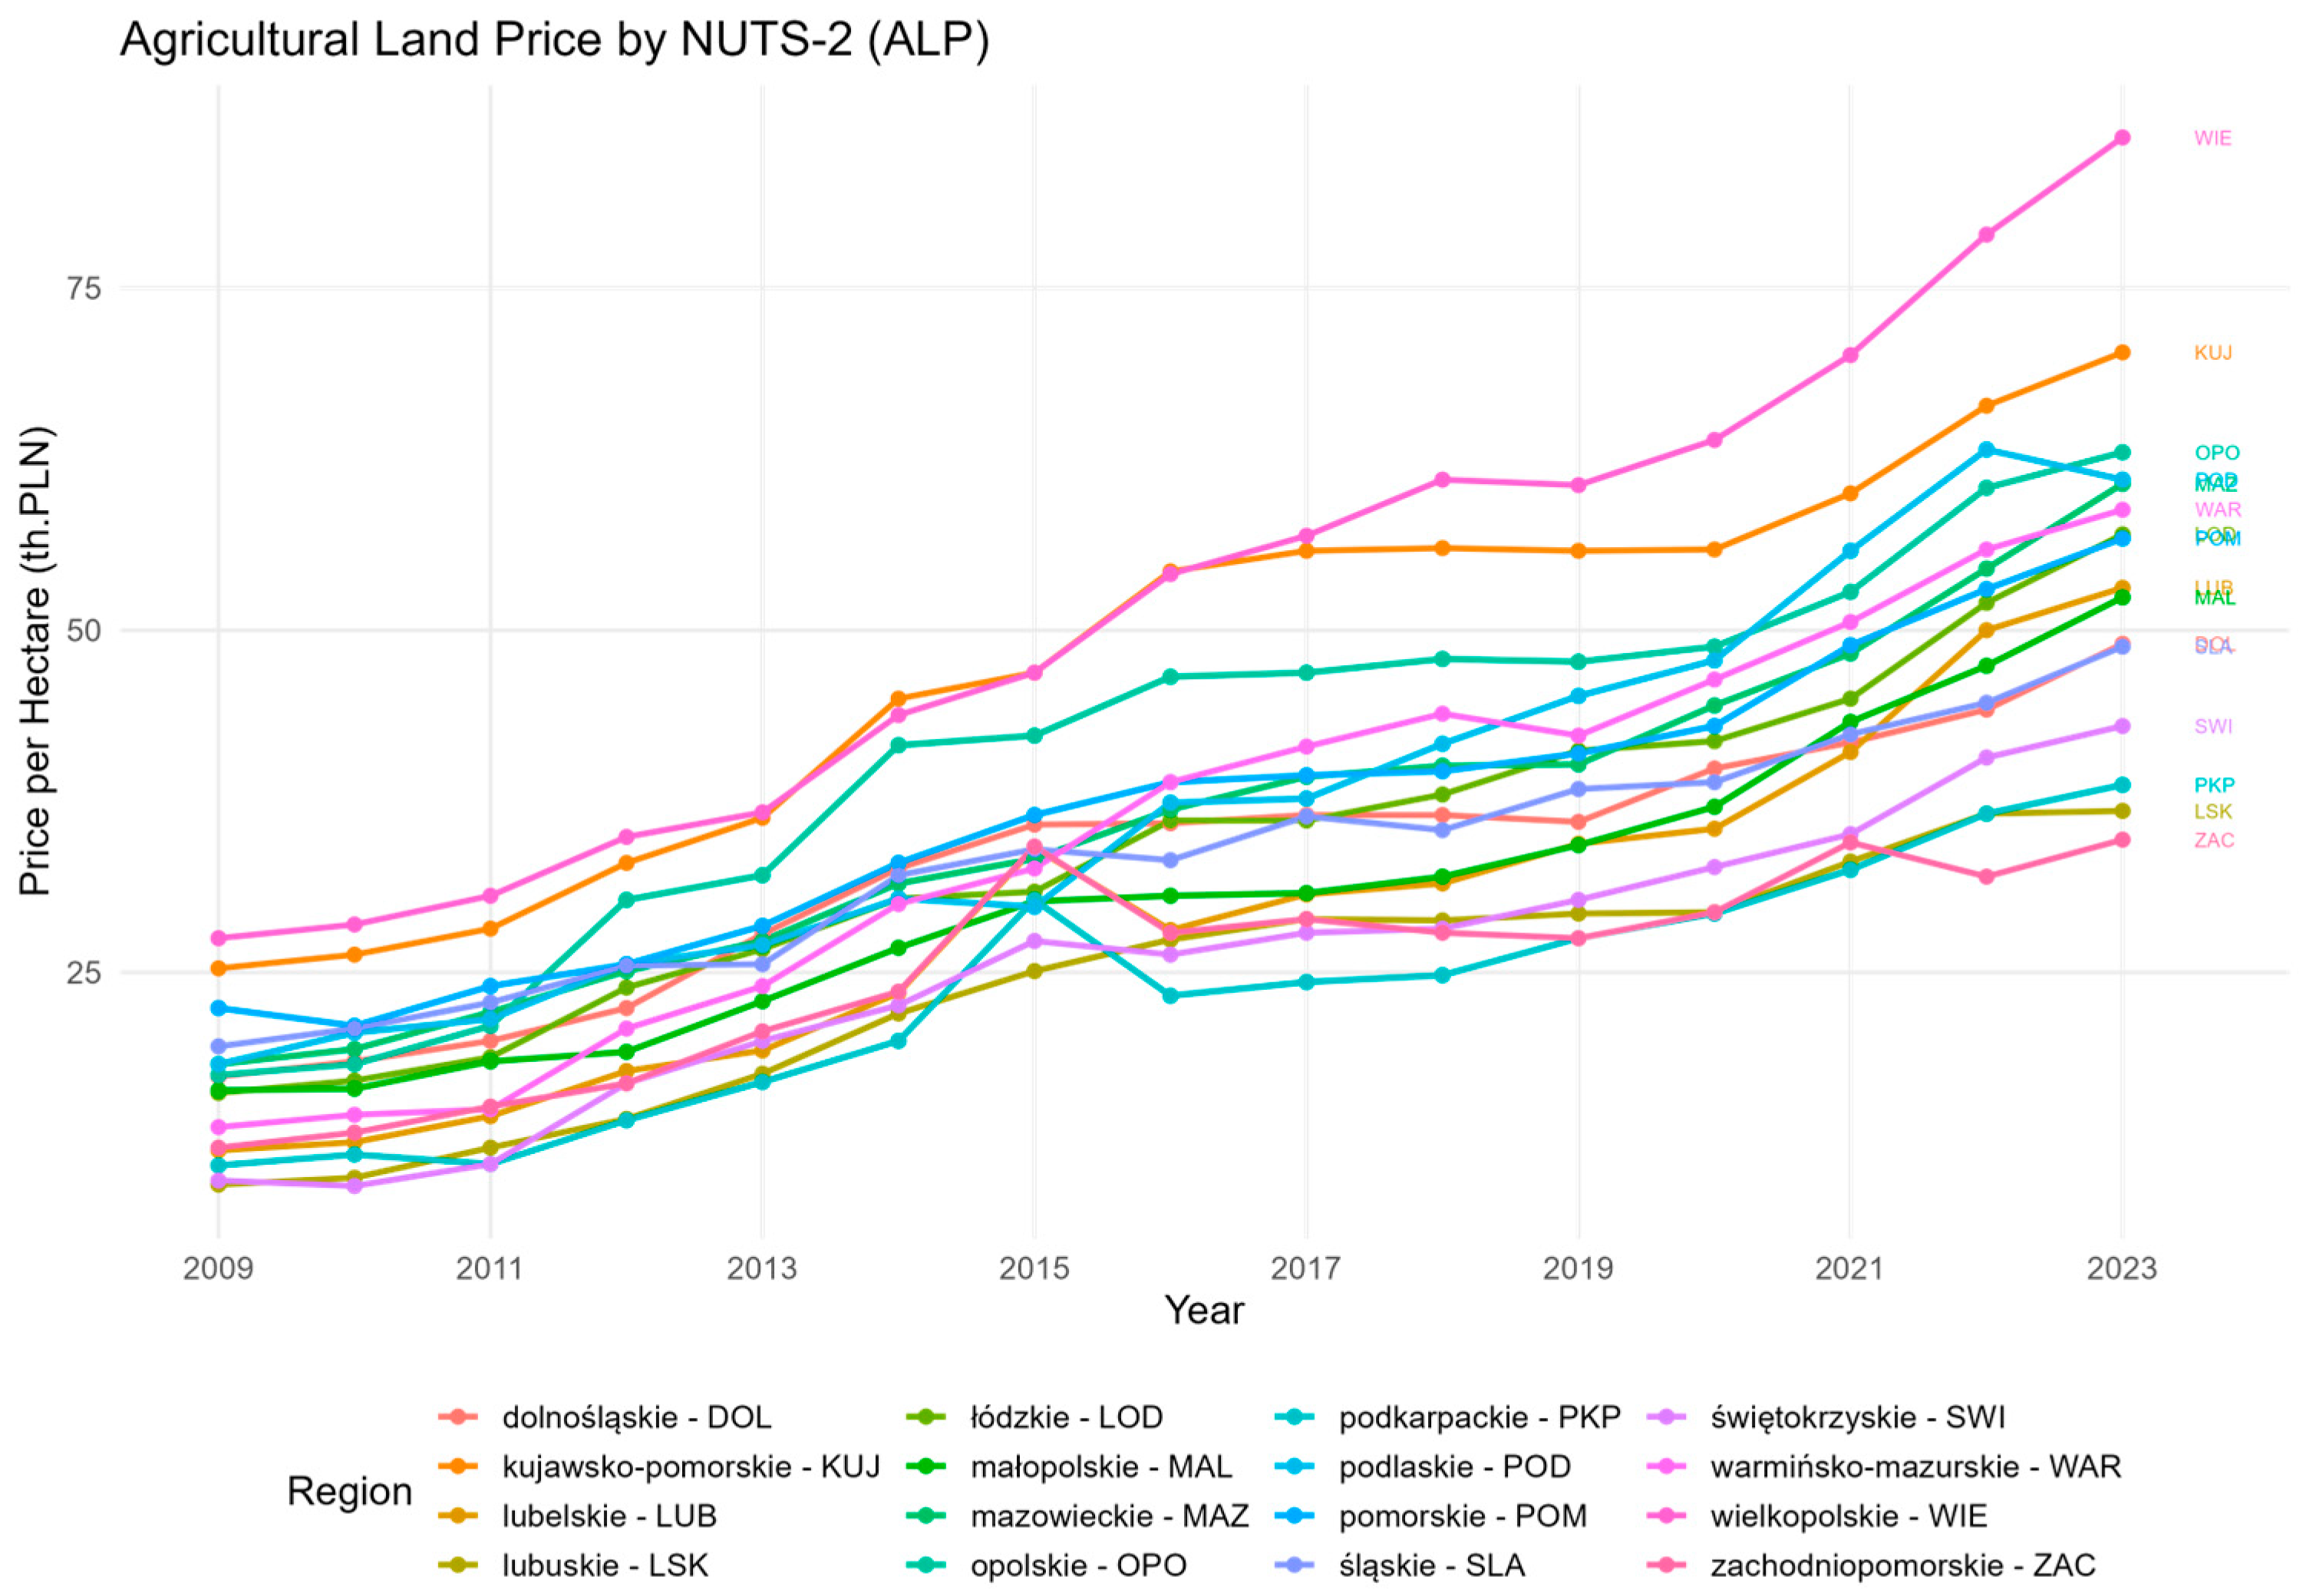2306x1596 pixels.
Task: Select the podlaskie - POD legend entry
Action: pyautogui.click(x=1454, y=1466)
